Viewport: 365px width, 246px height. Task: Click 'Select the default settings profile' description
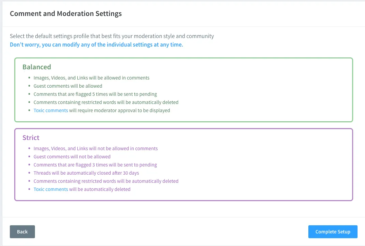click(x=112, y=36)
